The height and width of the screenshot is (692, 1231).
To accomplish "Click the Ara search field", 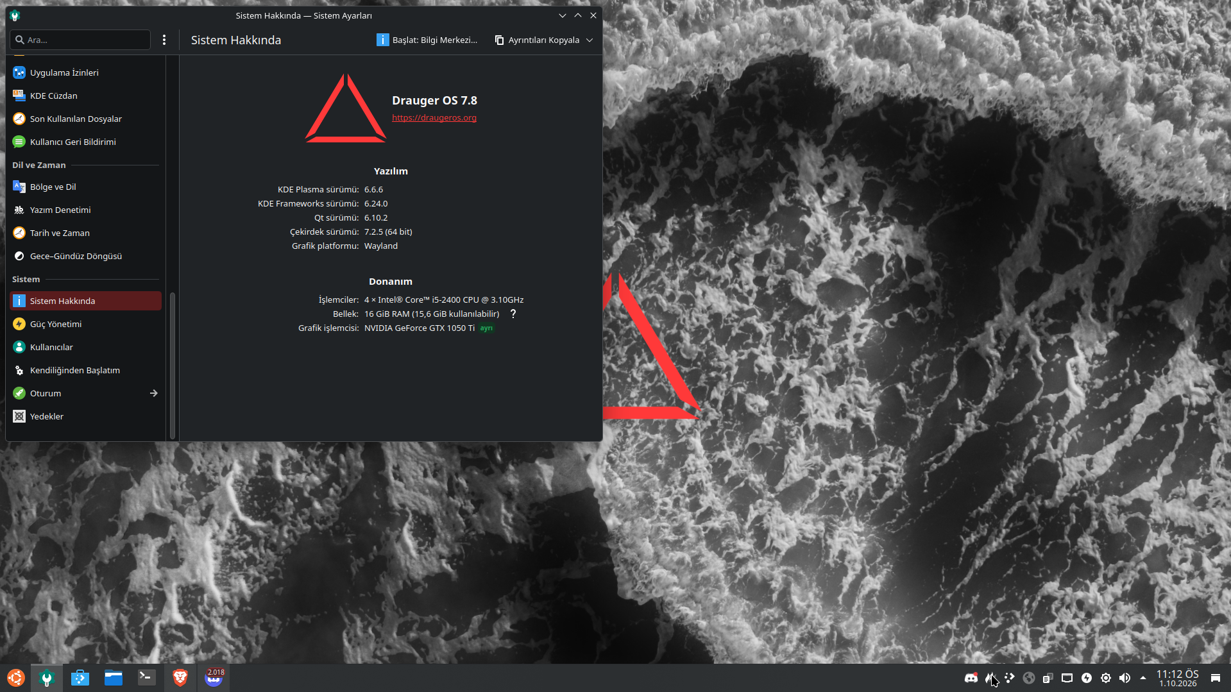I will [80, 40].
